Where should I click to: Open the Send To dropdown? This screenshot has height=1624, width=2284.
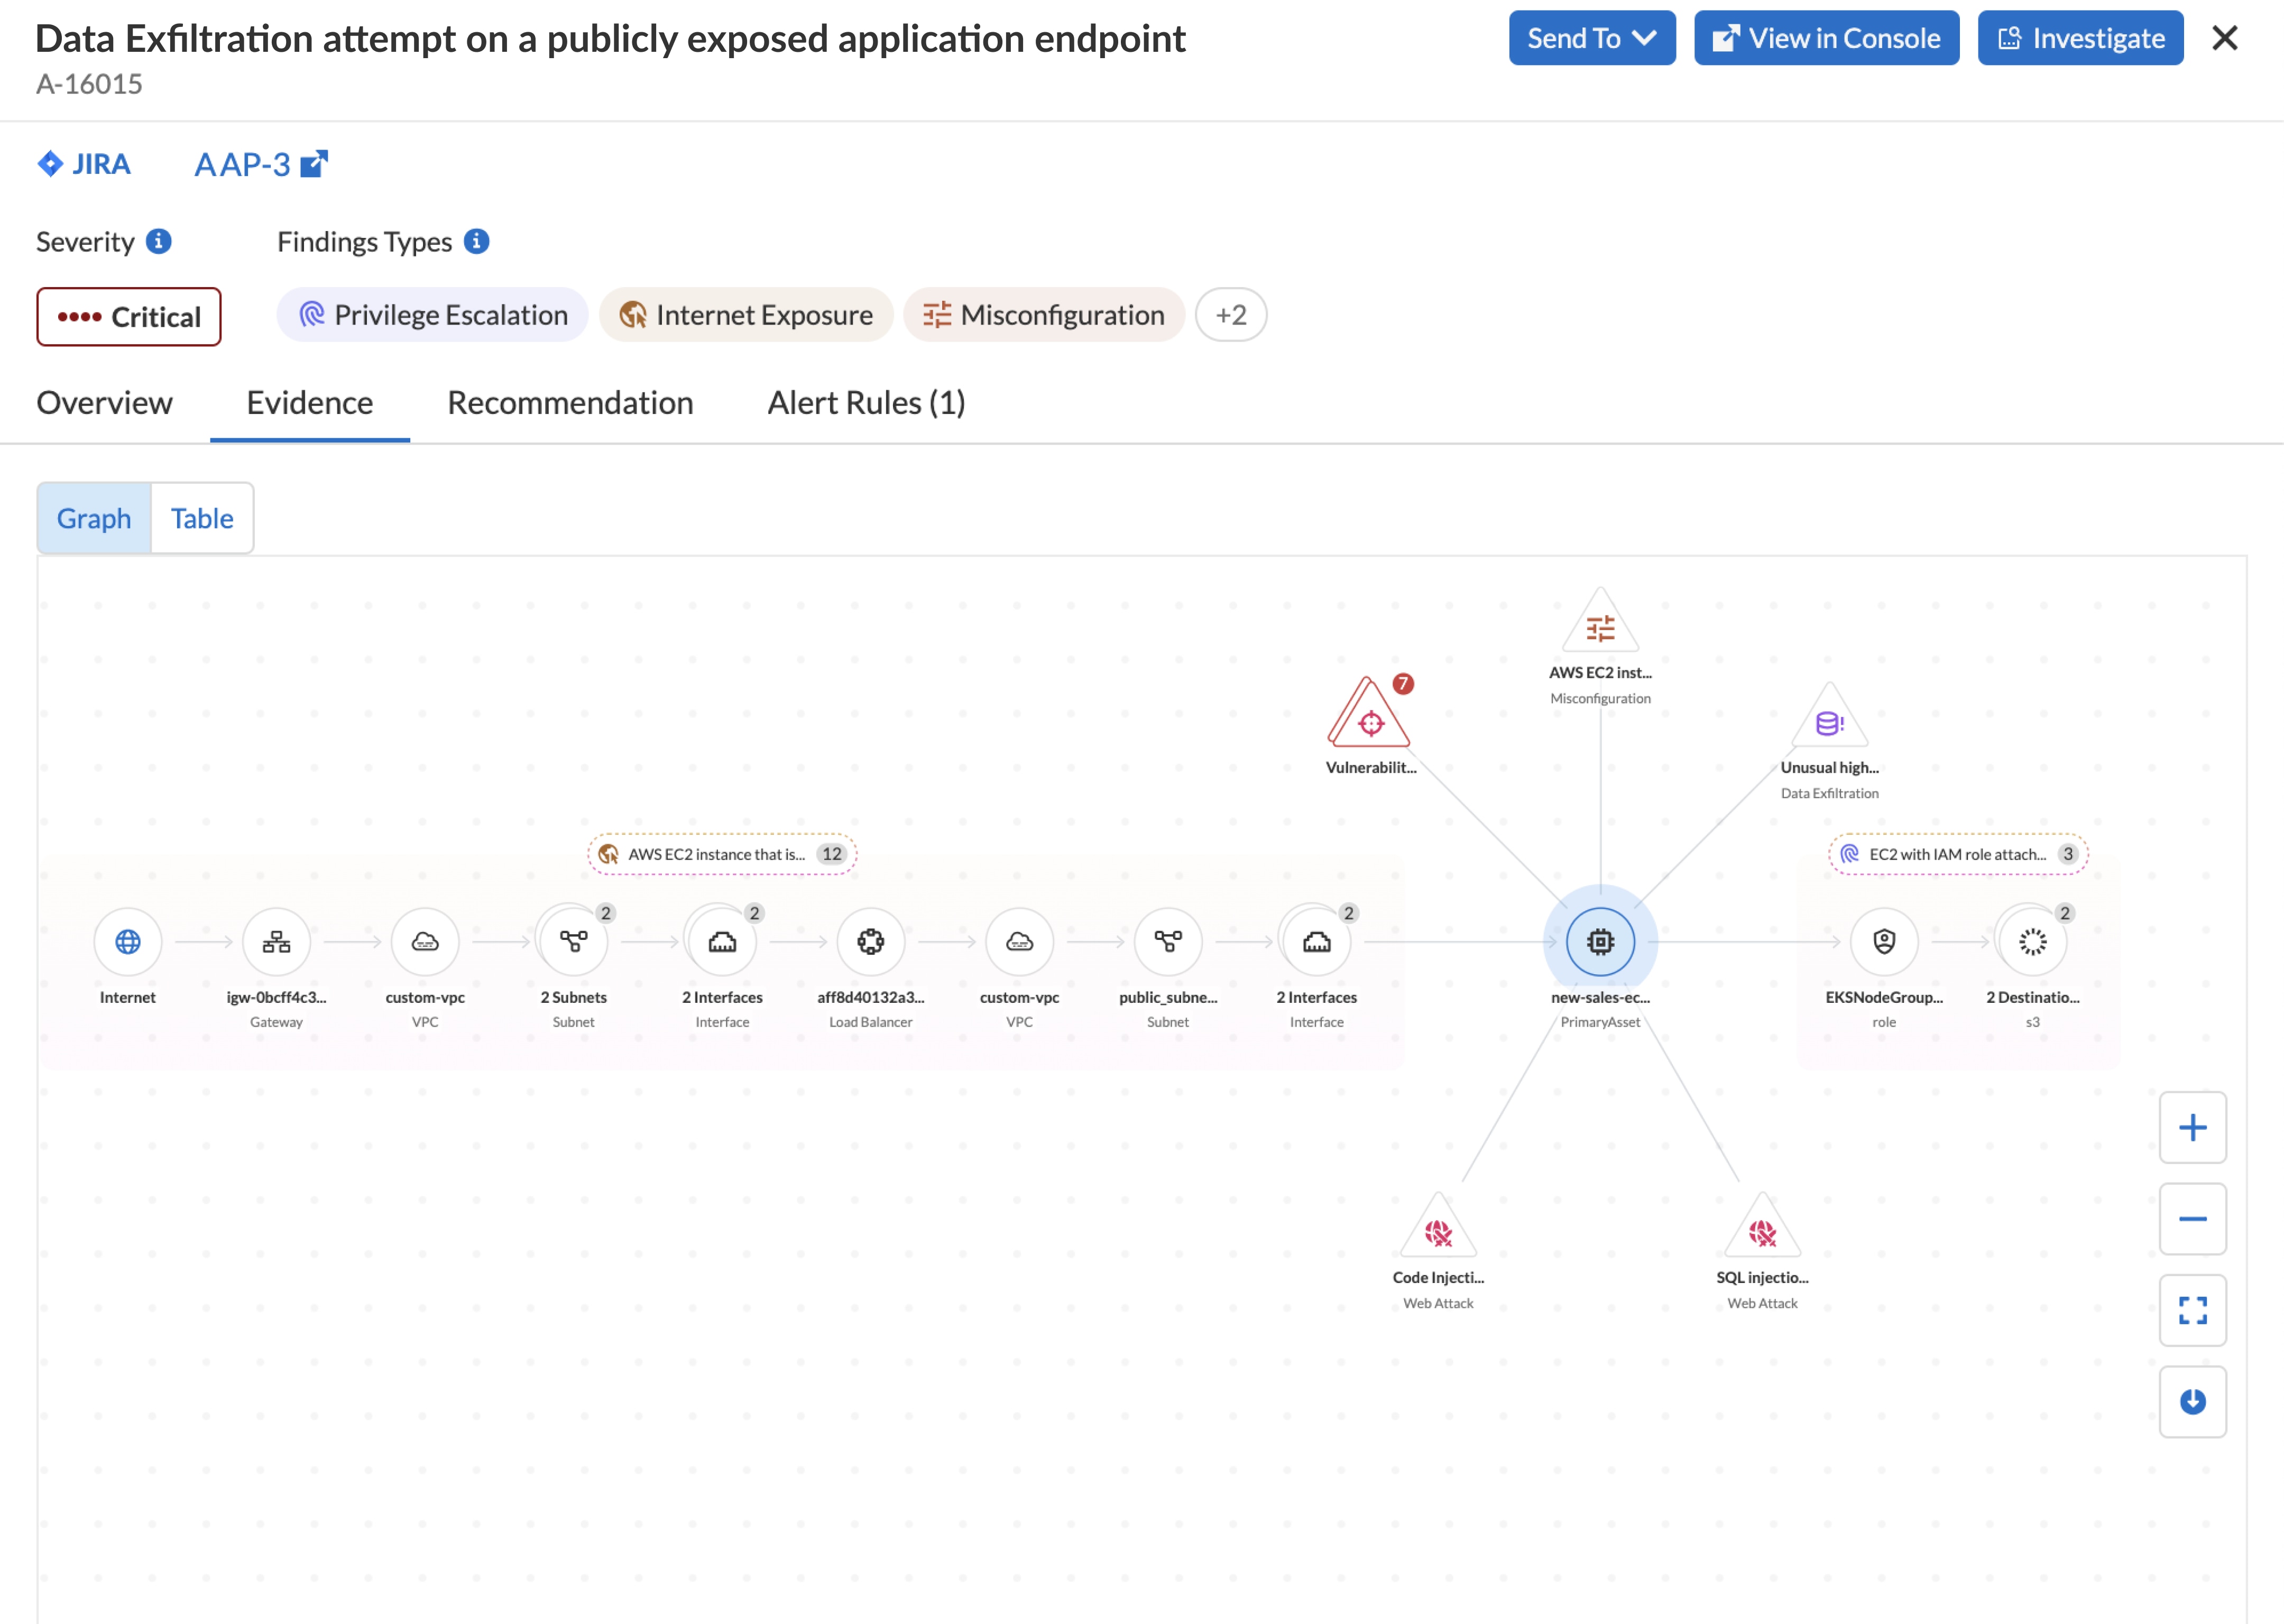pyautogui.click(x=1591, y=38)
